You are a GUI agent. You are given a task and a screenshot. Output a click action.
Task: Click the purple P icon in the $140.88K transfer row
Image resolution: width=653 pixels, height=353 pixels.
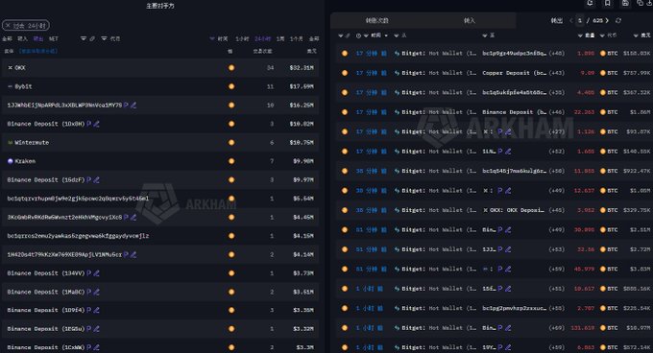500,152
